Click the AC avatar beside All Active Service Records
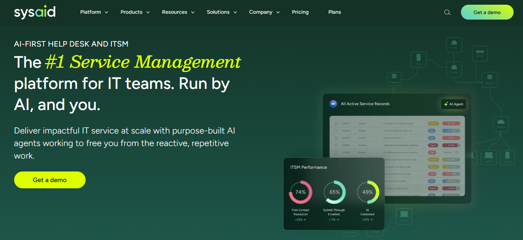Image resolution: width=523 pixels, height=240 pixels. coord(333,104)
